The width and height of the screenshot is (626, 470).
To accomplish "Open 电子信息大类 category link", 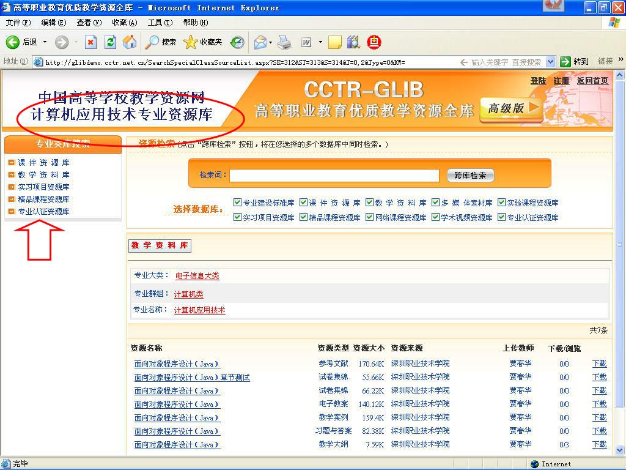I will [x=197, y=276].
